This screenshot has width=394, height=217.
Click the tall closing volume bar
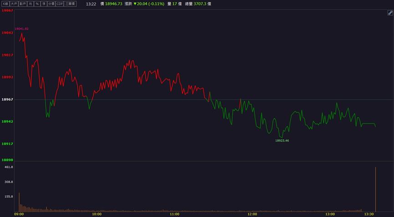376,189
